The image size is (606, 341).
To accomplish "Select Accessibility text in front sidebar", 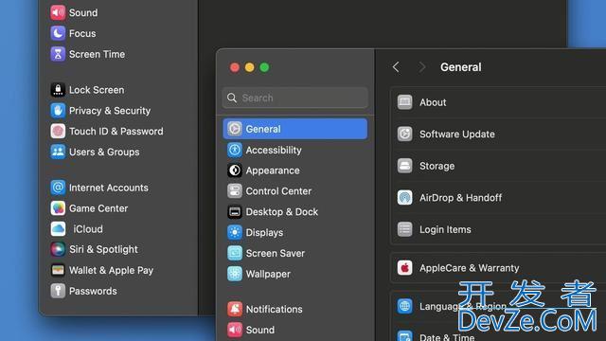I will [x=274, y=150].
